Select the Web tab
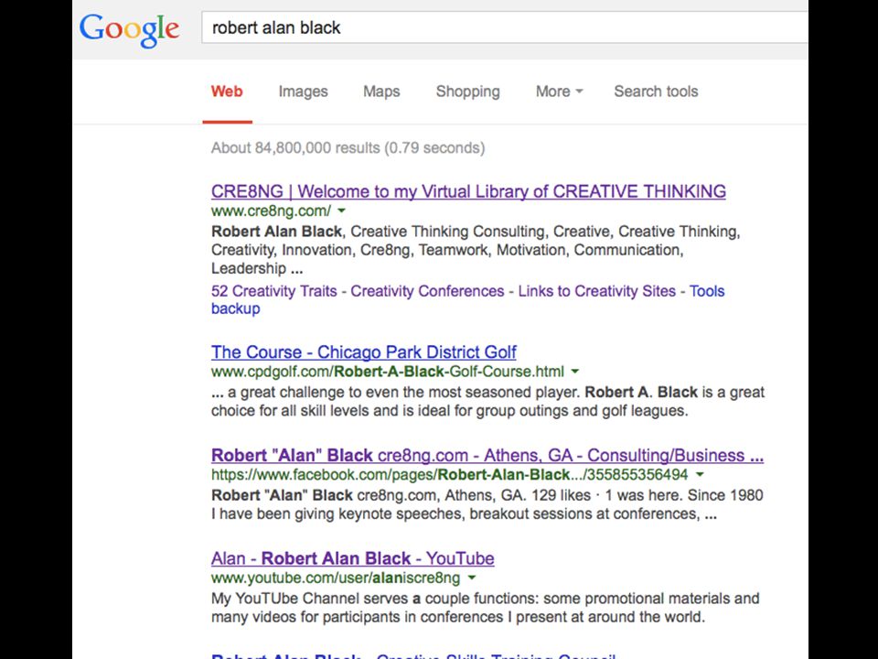This screenshot has height=659, width=878. click(x=227, y=92)
